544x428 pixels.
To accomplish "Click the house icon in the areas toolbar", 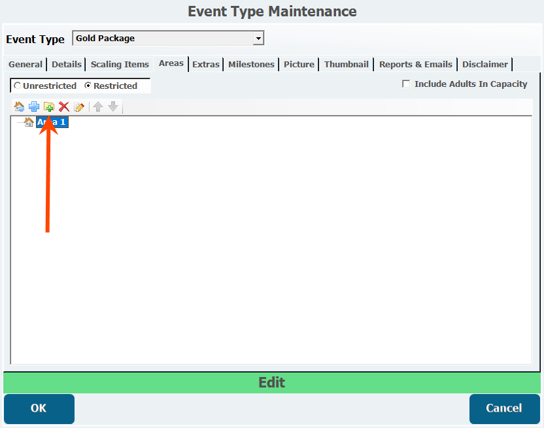I will 19,107.
